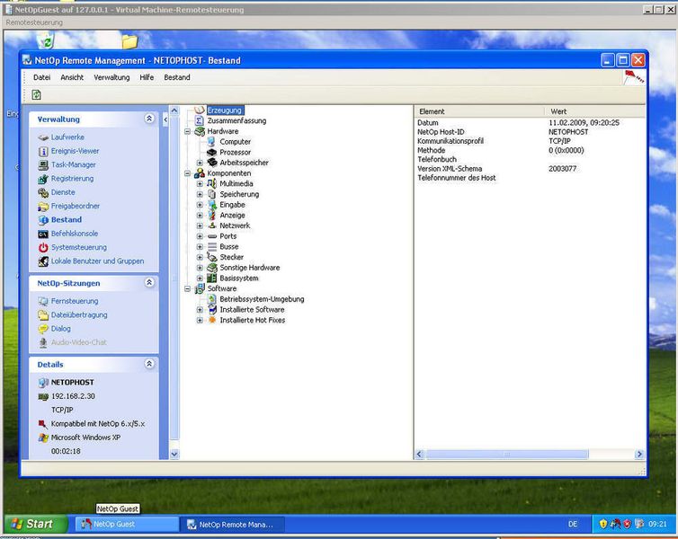The height and width of the screenshot is (539, 678).
Task: Open the Ereignis-Viewer icon
Action: (x=43, y=151)
